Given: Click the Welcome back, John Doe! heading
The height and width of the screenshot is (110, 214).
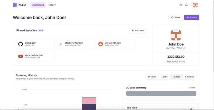Looking at the screenshot, I should tap(39, 18).
